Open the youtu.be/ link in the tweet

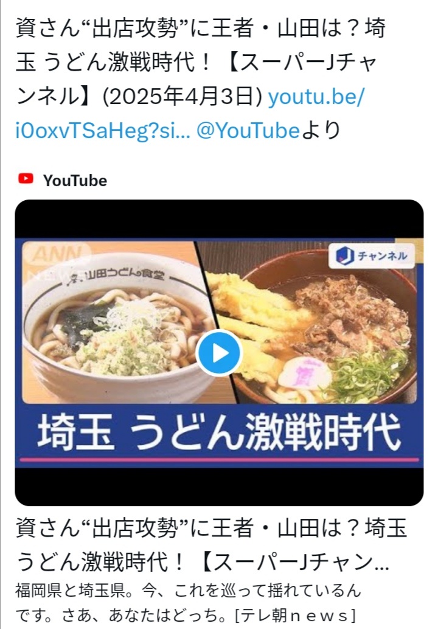(316, 97)
